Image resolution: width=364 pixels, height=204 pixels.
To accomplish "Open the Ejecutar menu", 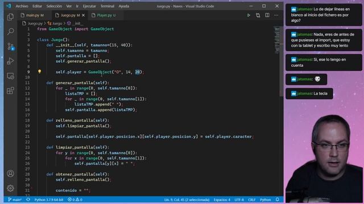I will (x=89, y=6).
